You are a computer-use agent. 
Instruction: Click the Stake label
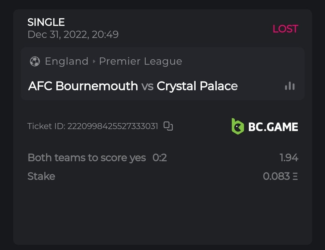coord(41,176)
